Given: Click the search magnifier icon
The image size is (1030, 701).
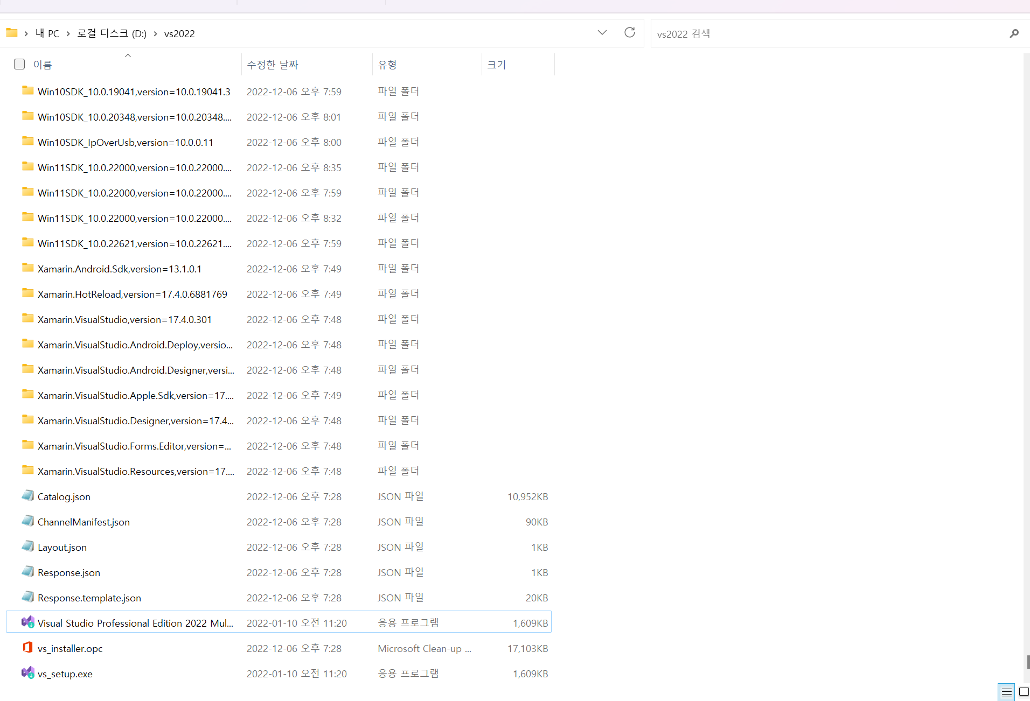Looking at the screenshot, I should (1014, 33).
